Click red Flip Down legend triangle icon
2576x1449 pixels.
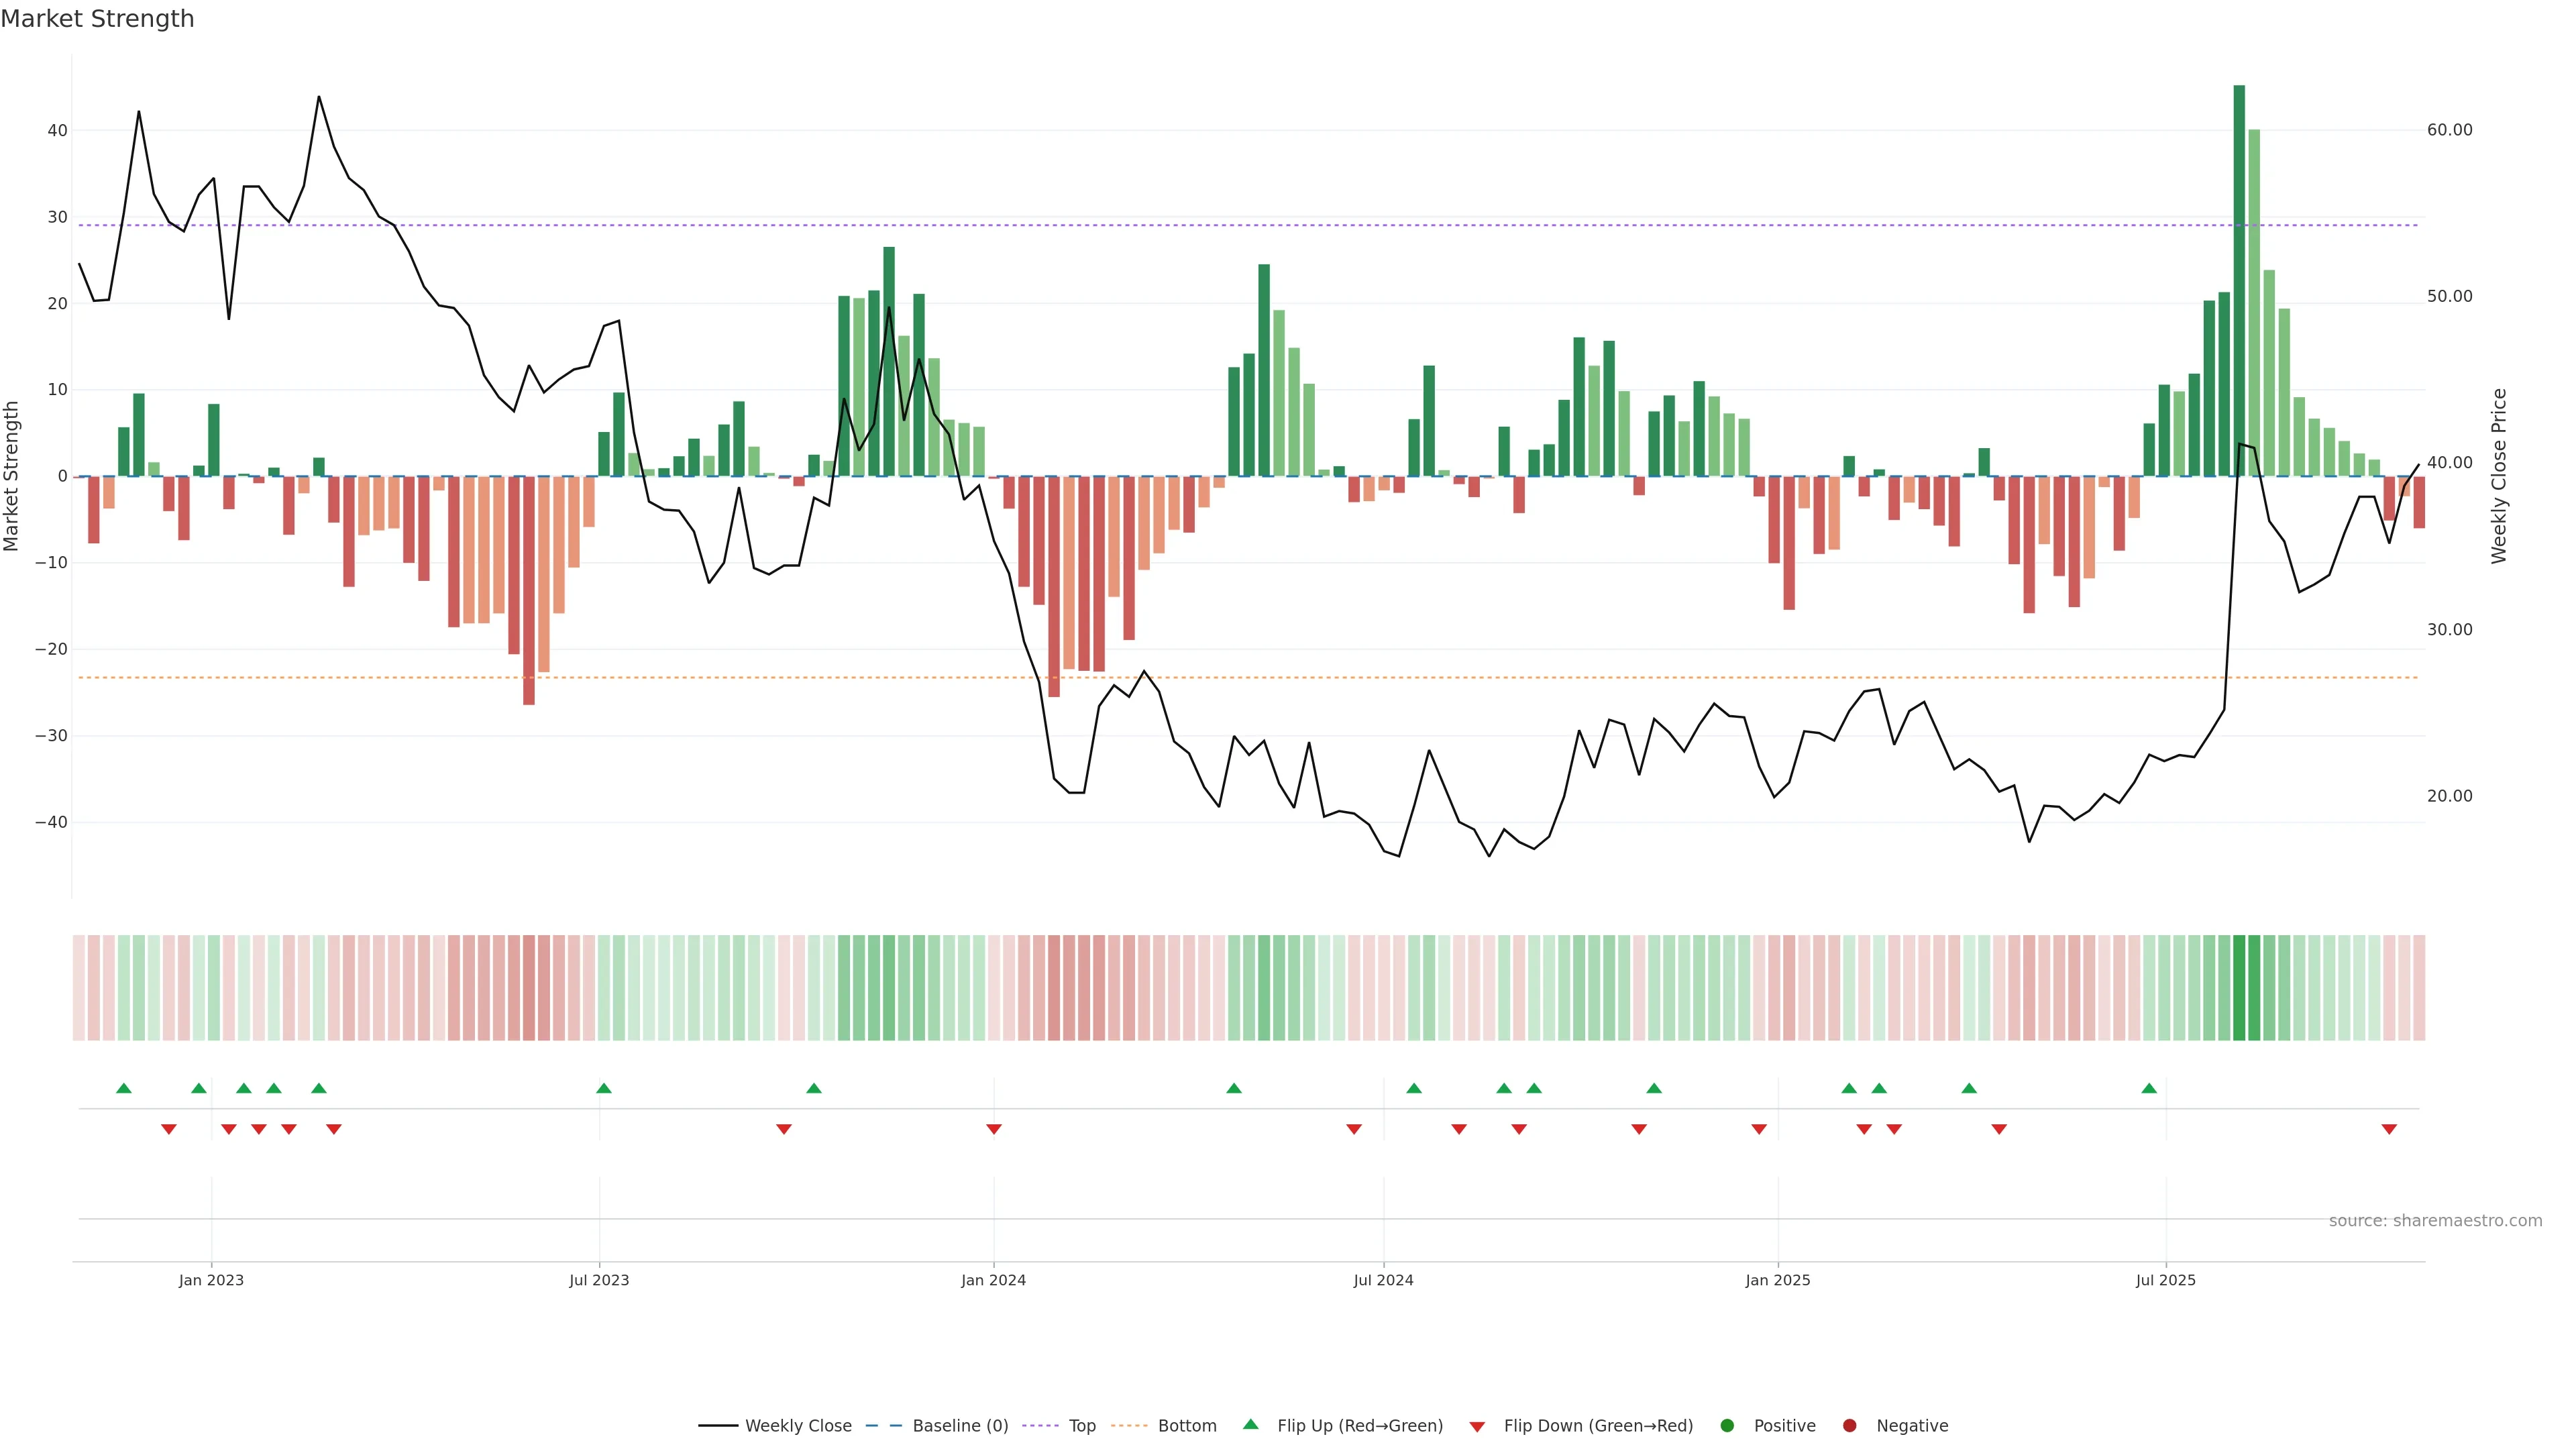(1477, 1426)
